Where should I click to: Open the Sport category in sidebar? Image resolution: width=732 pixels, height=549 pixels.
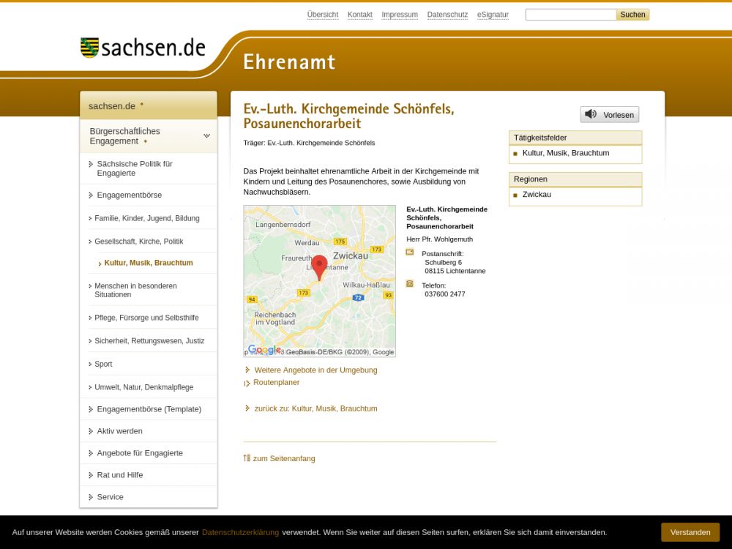[103, 365]
